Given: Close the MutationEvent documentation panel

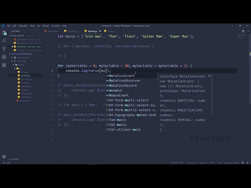Looking at the screenshot, I should (209, 76).
